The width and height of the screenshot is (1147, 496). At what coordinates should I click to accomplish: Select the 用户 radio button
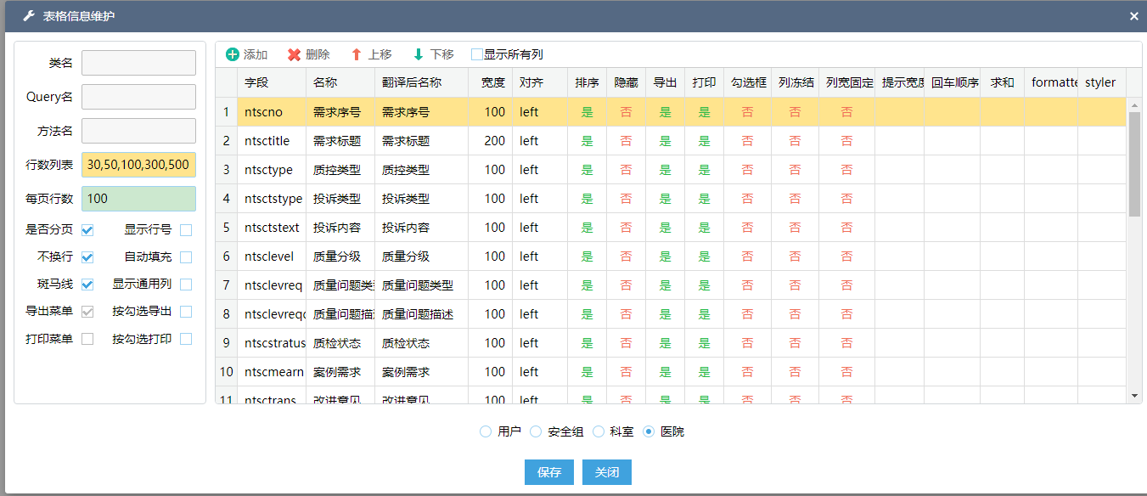pos(486,431)
